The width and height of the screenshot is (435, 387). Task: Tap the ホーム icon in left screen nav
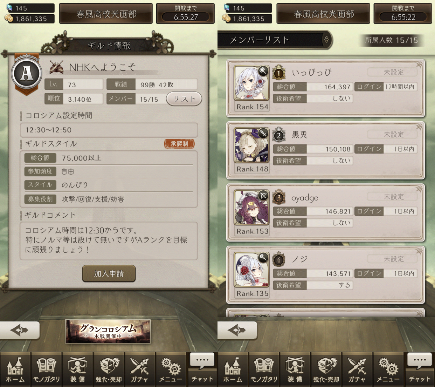click(15, 370)
